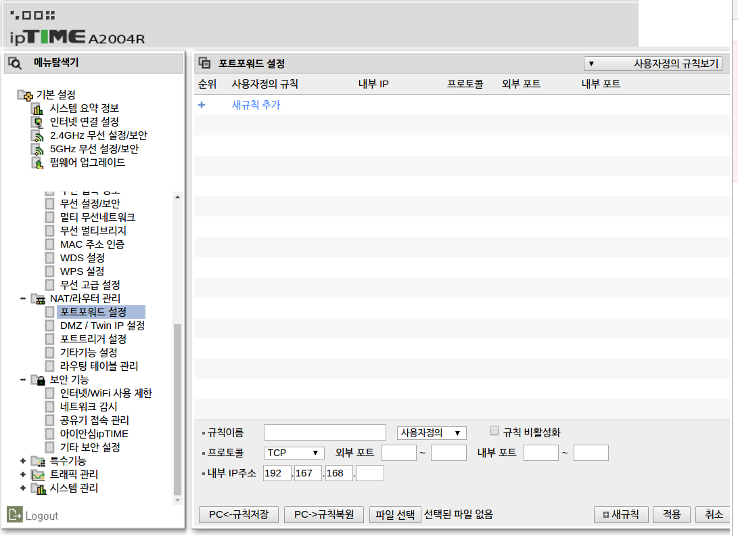Click the IP octet field containing 167

308,473
